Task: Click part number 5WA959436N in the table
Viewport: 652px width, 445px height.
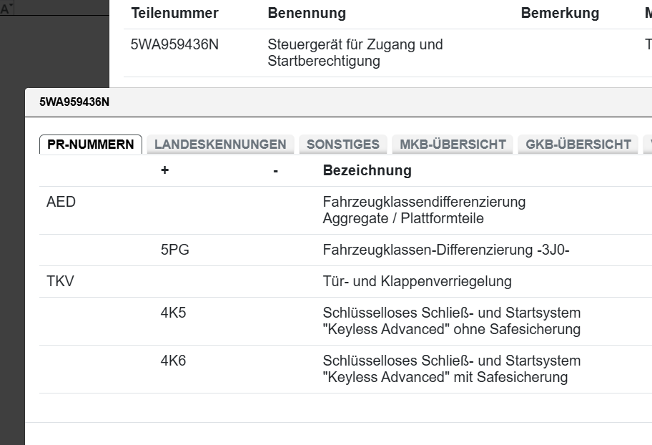Action: pos(174,44)
